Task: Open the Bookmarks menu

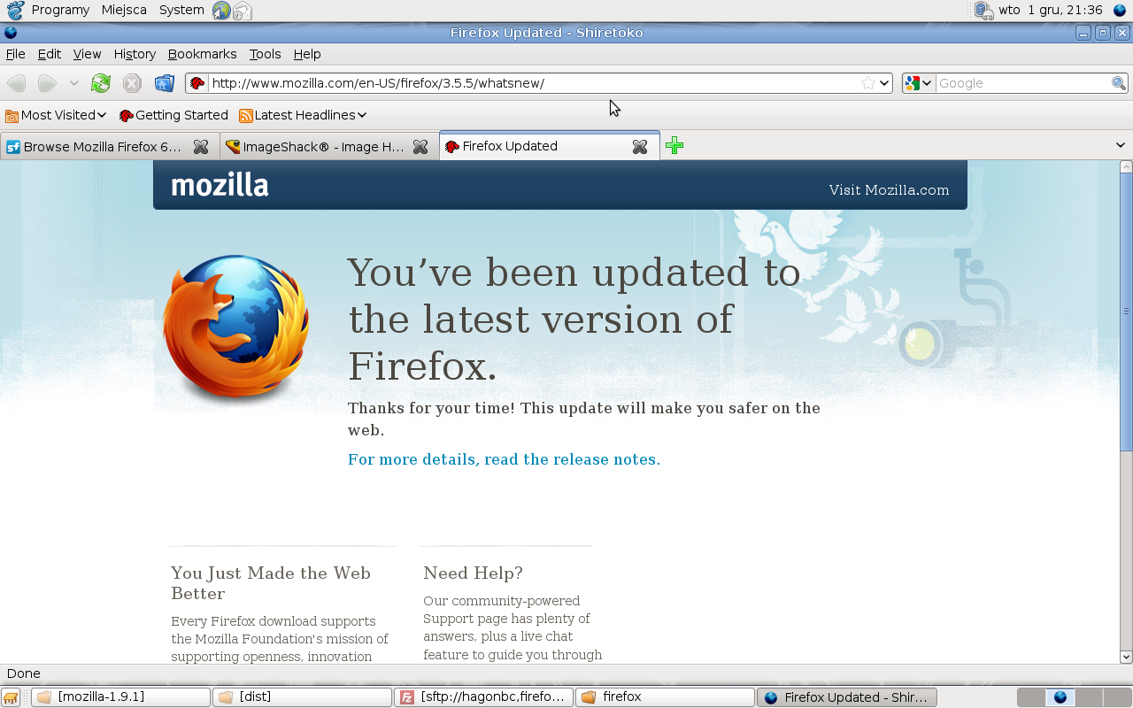Action: click(x=203, y=54)
